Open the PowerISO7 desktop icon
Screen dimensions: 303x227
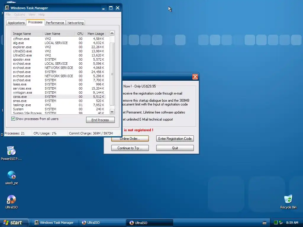pos(11,153)
